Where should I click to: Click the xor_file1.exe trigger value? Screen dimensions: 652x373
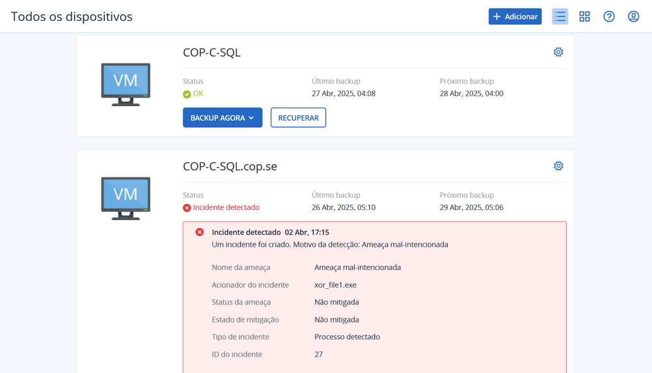coord(335,285)
